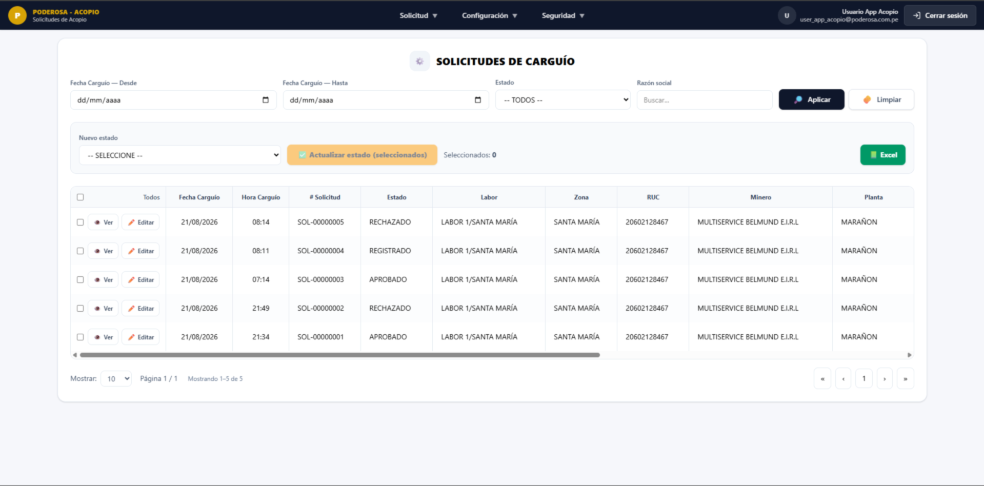Go to the previous page
984x486 pixels.
pos(843,378)
